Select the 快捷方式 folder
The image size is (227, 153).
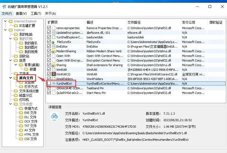tap(31, 108)
